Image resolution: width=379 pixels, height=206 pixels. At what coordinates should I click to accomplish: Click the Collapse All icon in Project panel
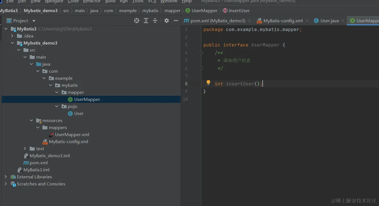pos(155,21)
